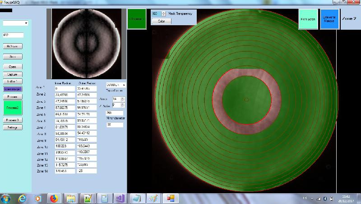The height and width of the screenshot is (204, 361).
Task: Click the Zone 12 inner radius field
Action: click(x=65, y=159)
